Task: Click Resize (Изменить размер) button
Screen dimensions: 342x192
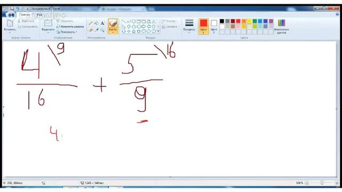Action: click(70, 27)
